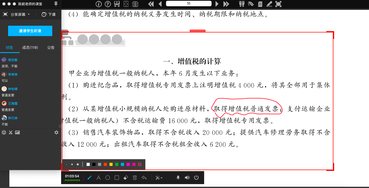Mute the microphone

coord(178,178)
